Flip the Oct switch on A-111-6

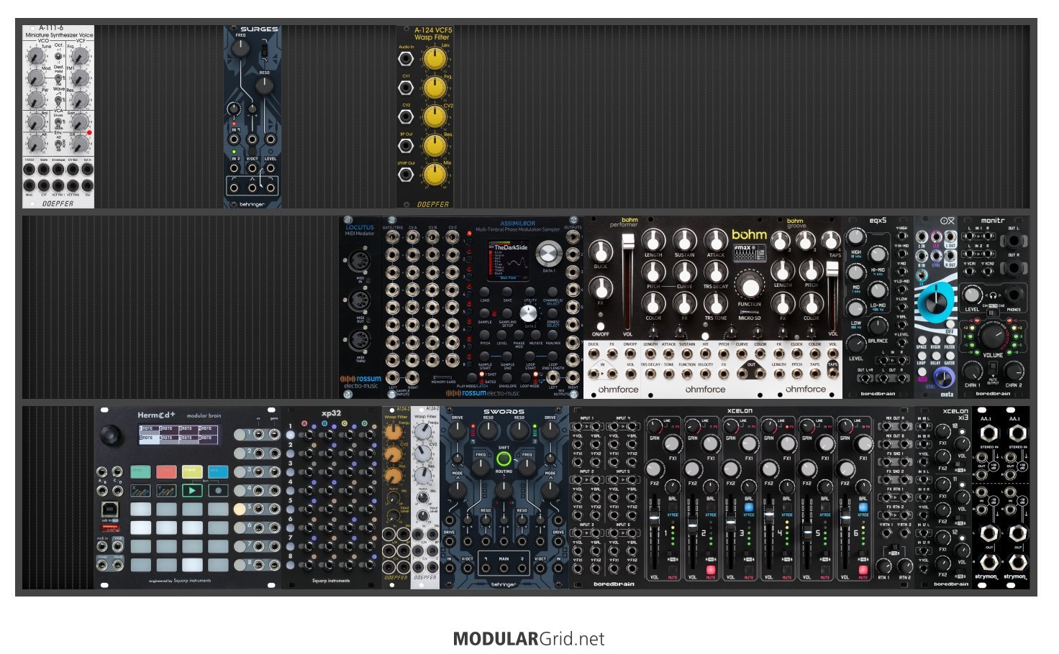pyautogui.click(x=58, y=55)
